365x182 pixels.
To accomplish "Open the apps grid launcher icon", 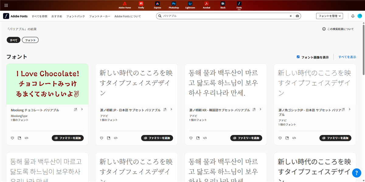I will pyautogui.click(x=6, y=5).
